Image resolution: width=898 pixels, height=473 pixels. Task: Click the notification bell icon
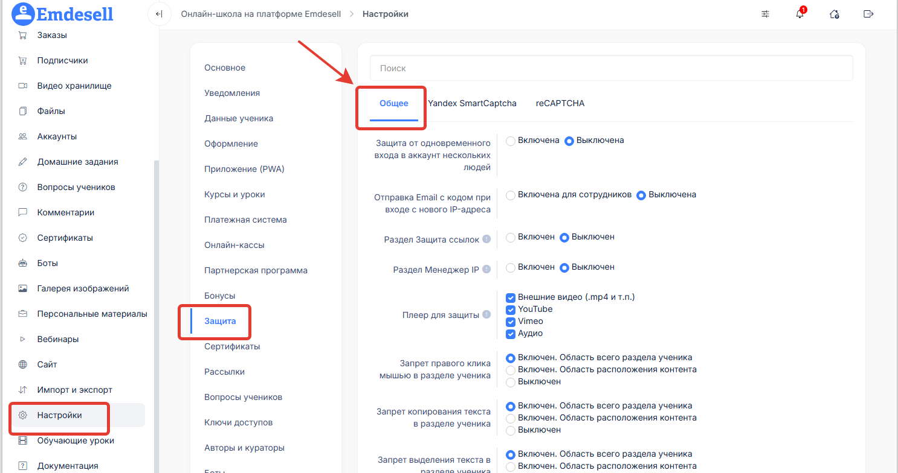799,14
